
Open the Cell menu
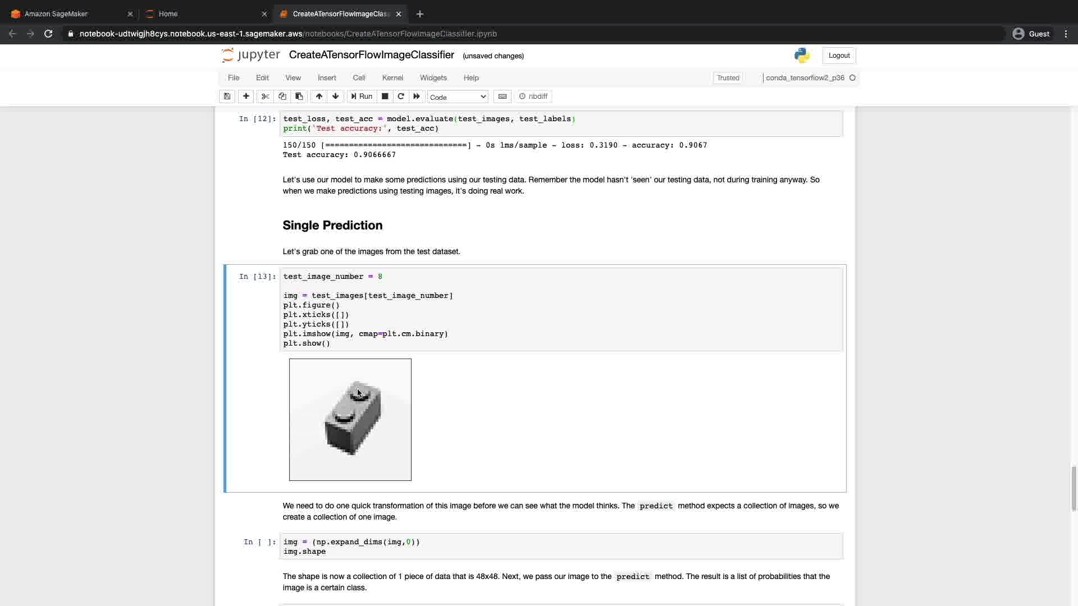click(359, 78)
